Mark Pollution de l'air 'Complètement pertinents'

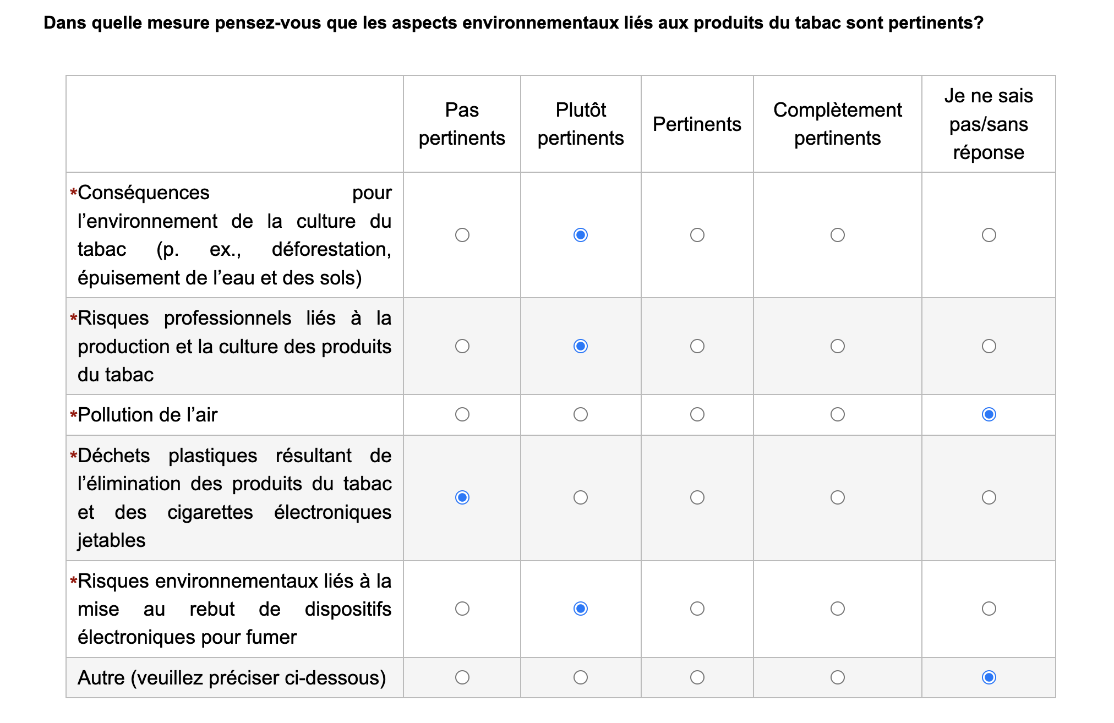(837, 414)
